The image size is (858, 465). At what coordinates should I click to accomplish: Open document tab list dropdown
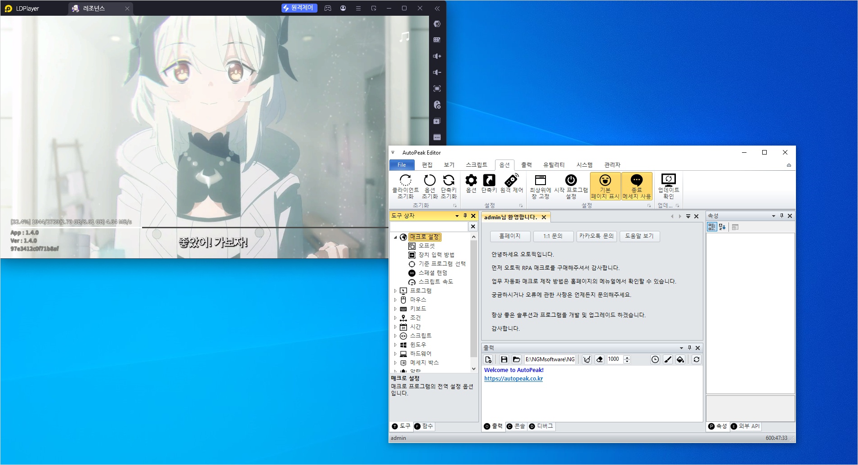688,217
